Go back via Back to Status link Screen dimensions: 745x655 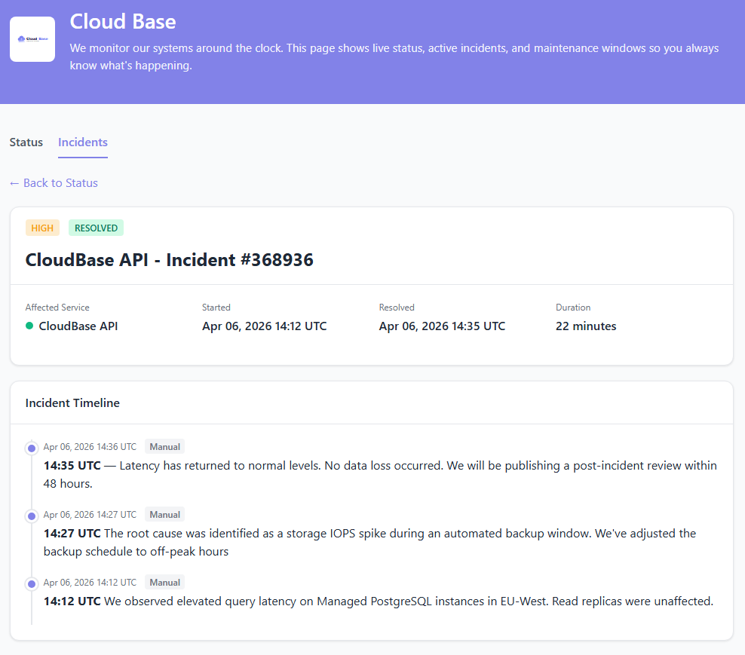54,182
